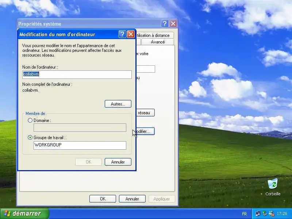The width and height of the screenshot is (292, 219).
Task: Click the safely remove hardware tray icon
Action: tap(265, 214)
